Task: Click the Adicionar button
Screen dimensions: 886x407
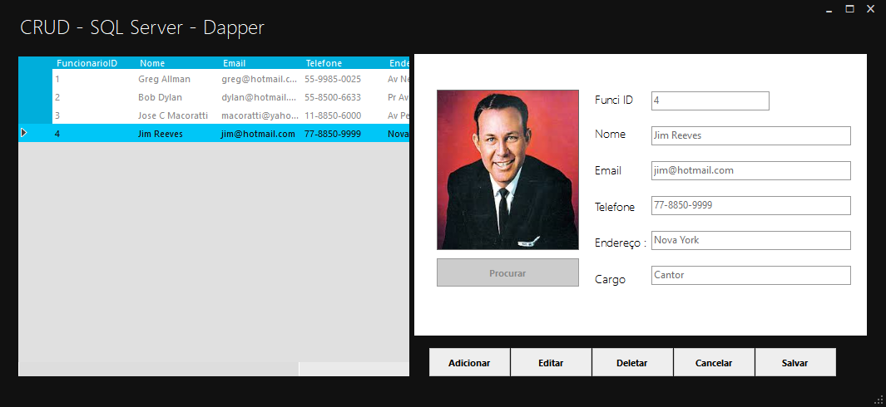Action: click(469, 362)
